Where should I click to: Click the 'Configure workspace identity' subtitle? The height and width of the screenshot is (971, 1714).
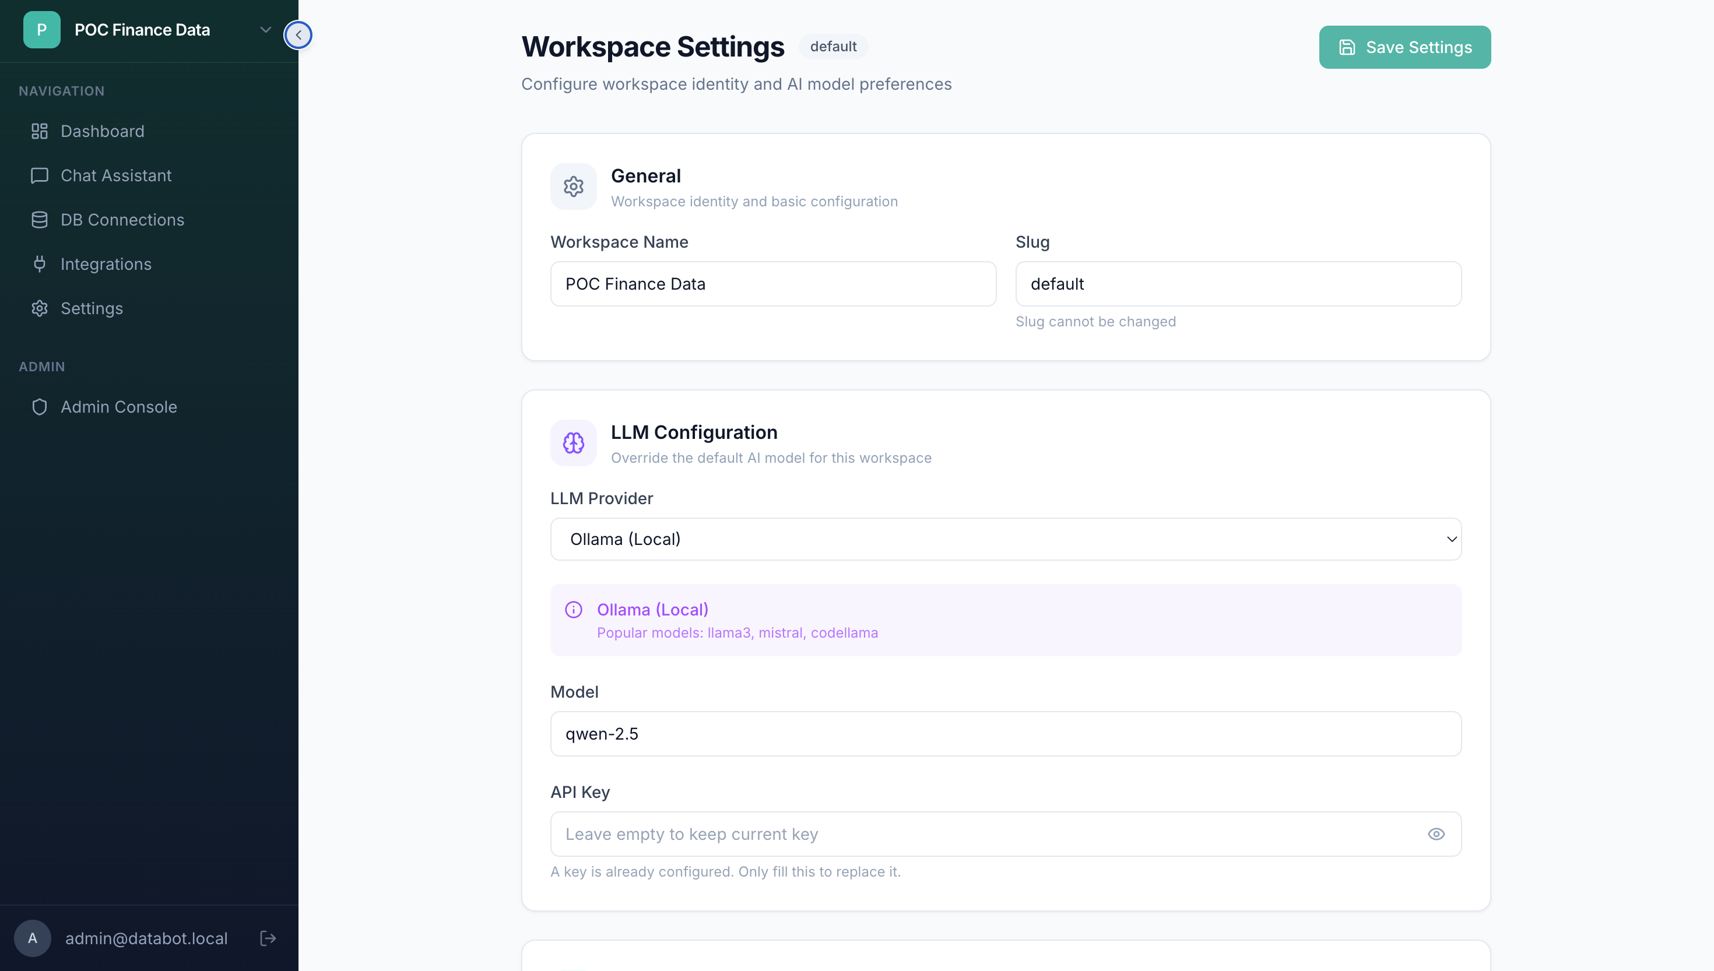tap(736, 84)
